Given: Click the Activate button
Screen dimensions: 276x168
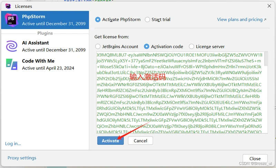Looking at the screenshot, I should coord(110,140).
